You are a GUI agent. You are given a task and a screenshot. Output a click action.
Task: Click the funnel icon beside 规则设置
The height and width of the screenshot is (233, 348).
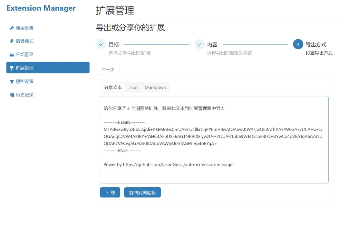[x=12, y=82]
